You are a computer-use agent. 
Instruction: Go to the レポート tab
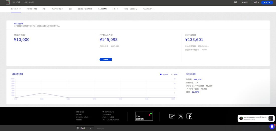pos(115,9)
